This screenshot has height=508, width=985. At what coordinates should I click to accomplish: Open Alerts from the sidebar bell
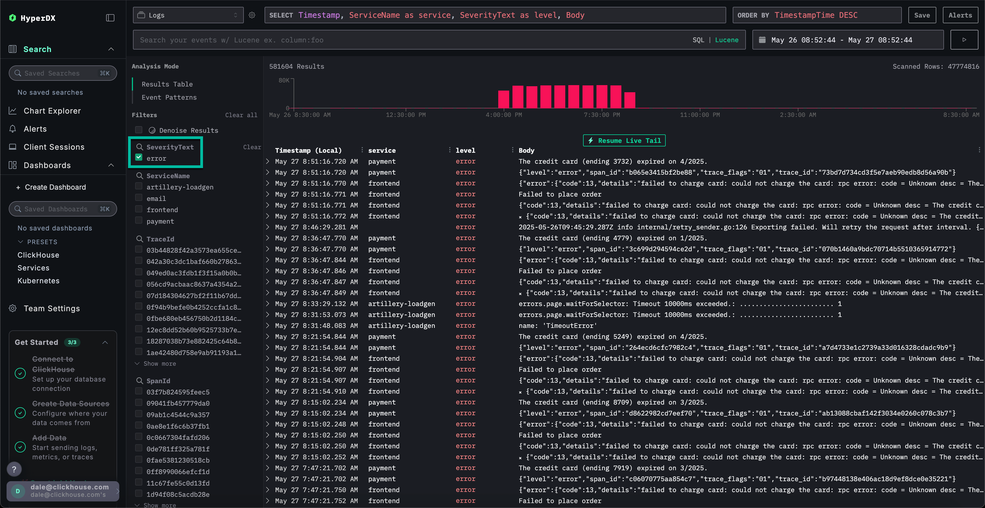coord(13,129)
